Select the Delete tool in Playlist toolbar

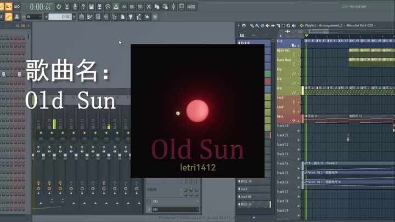[262, 25]
